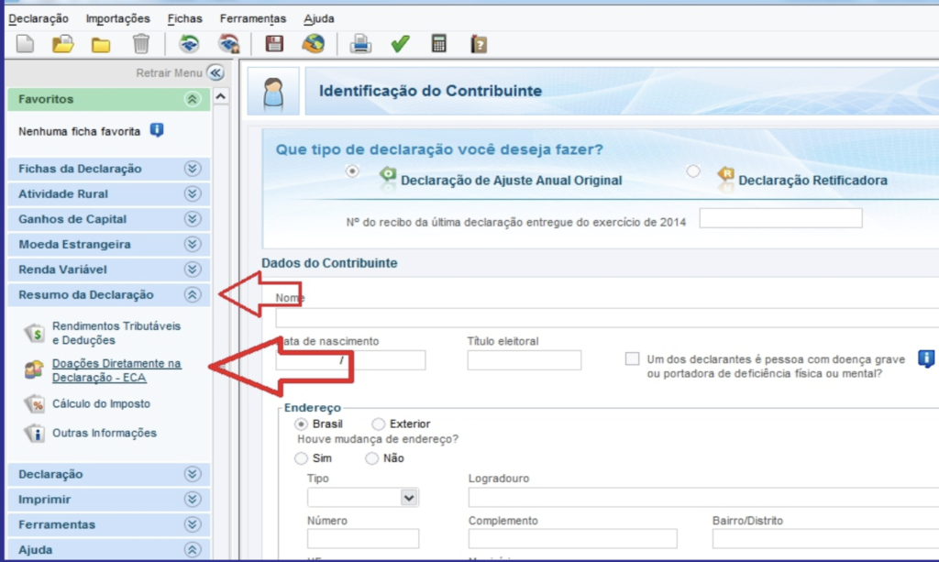Collapse the Favoritos section

coord(193,99)
